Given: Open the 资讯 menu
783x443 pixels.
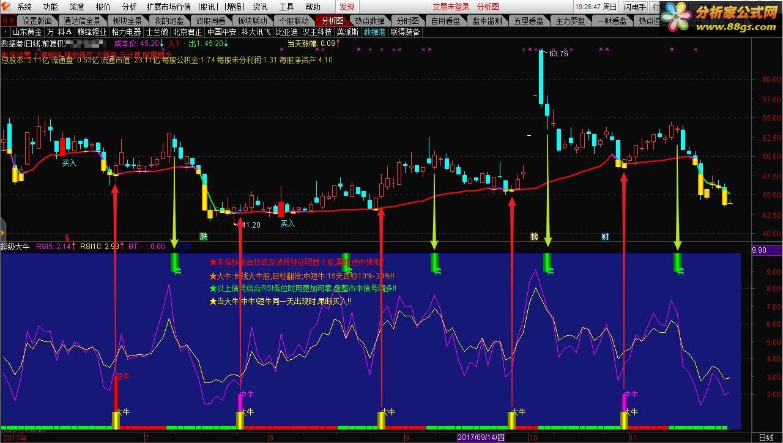Looking at the screenshot, I should point(260,7).
